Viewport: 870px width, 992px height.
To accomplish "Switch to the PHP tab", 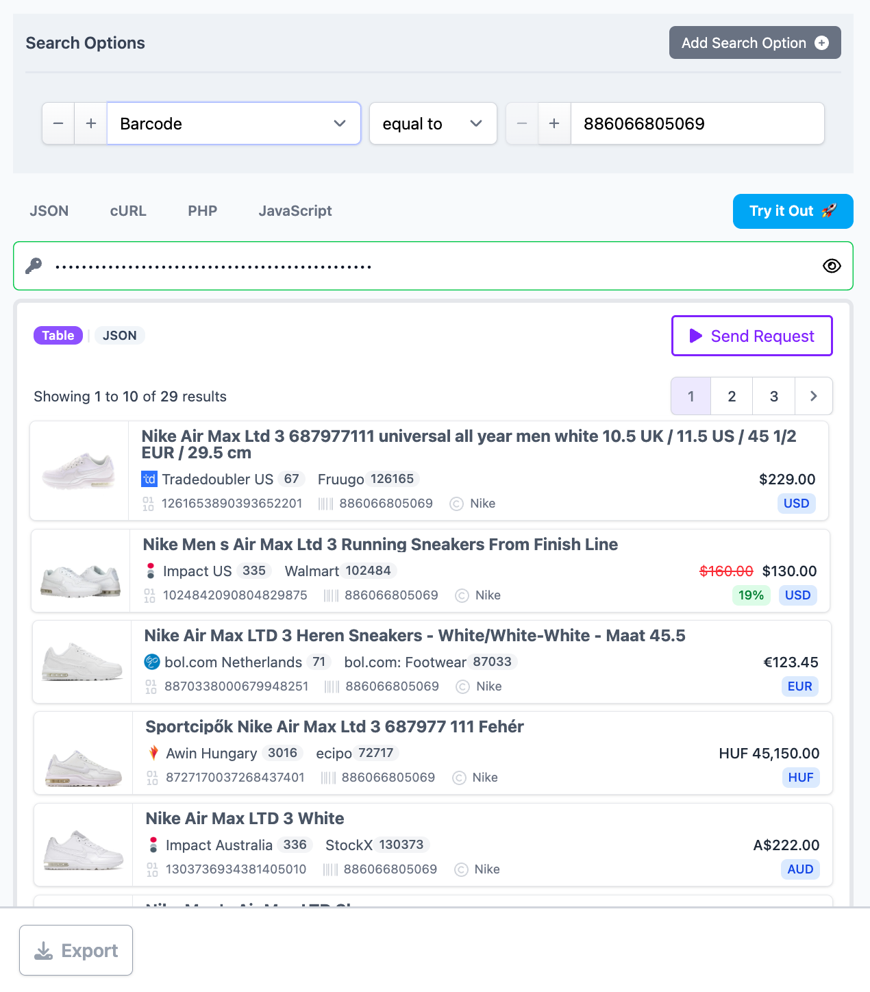I will (x=203, y=211).
